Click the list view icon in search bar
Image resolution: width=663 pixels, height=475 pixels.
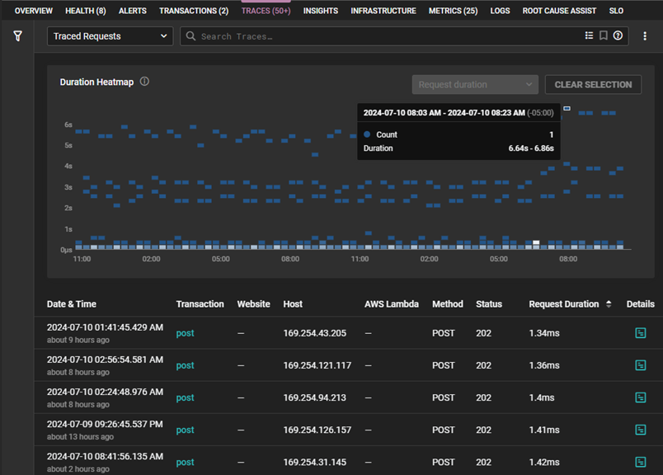pos(589,36)
